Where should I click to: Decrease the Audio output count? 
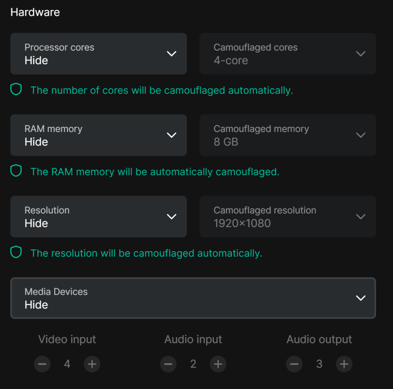294,364
